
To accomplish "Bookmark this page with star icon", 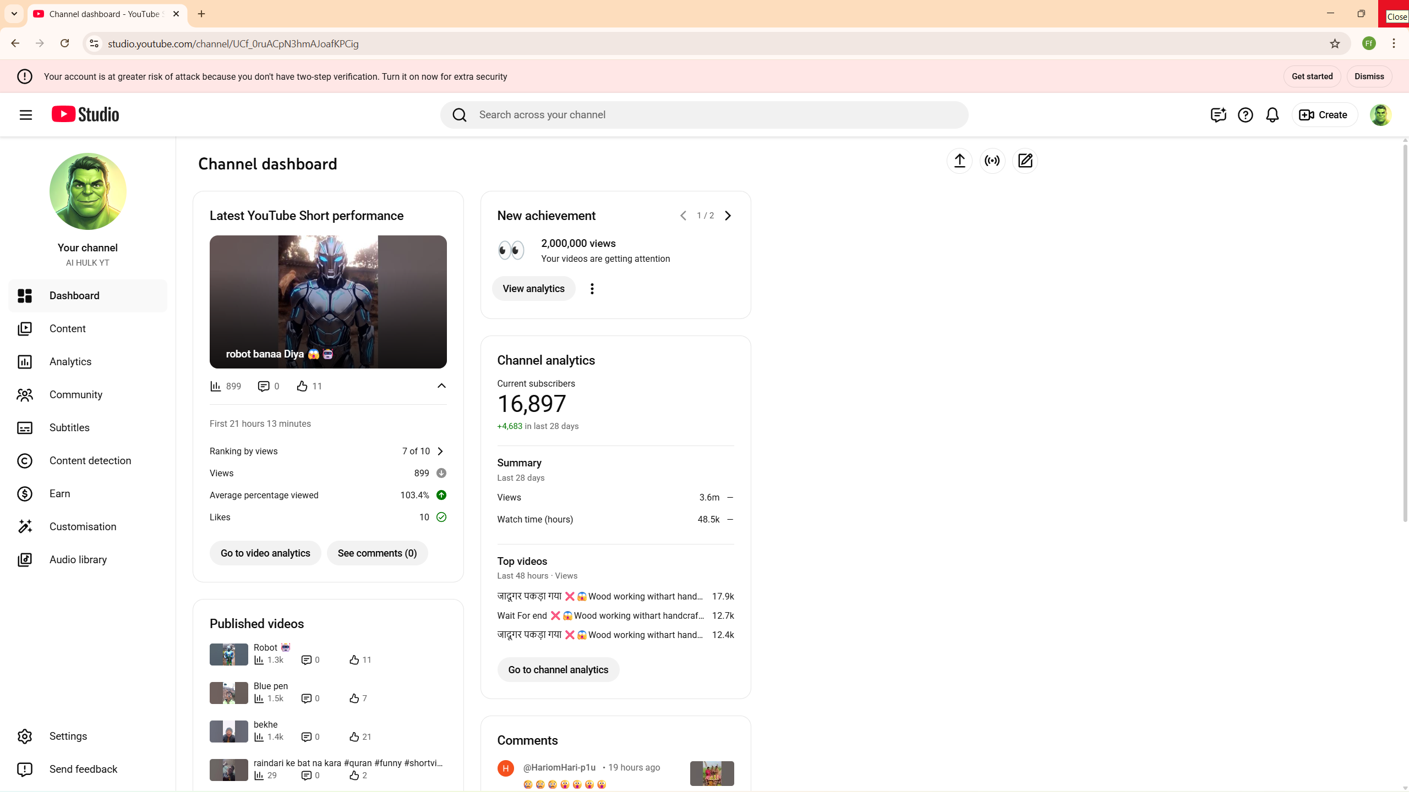I will pyautogui.click(x=1335, y=43).
